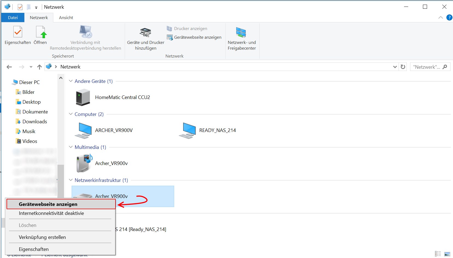Click the Help question mark icon
The image size is (453, 258).
tap(449, 17)
